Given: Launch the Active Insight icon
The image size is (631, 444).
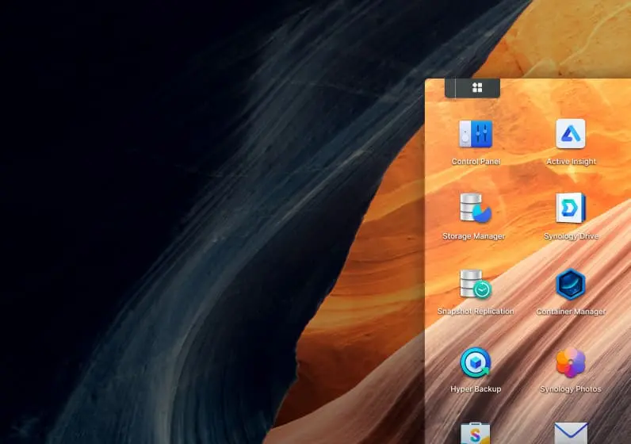Looking at the screenshot, I should [x=571, y=134].
